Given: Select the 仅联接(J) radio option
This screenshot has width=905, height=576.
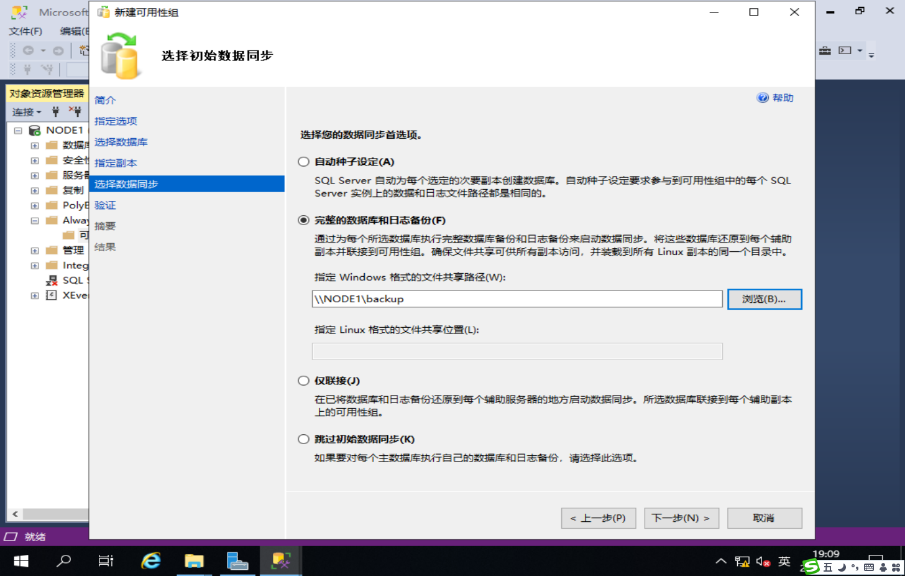Looking at the screenshot, I should pos(303,381).
